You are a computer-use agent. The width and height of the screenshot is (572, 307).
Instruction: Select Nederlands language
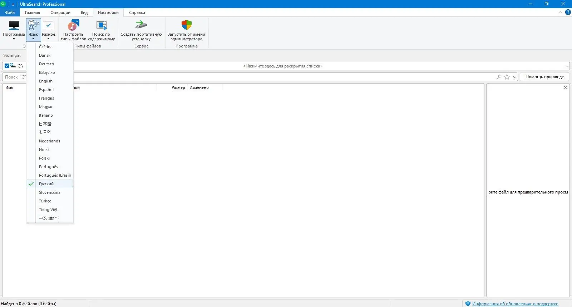(x=50, y=141)
